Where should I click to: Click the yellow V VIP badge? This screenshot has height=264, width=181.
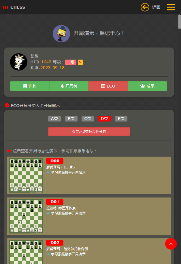[80, 62]
